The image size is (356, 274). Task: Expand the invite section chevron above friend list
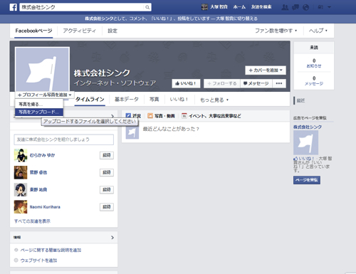[112, 116]
